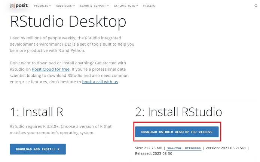Open the Learn & Support dropdown
This screenshot has height=162, width=260.
coord(94,6)
